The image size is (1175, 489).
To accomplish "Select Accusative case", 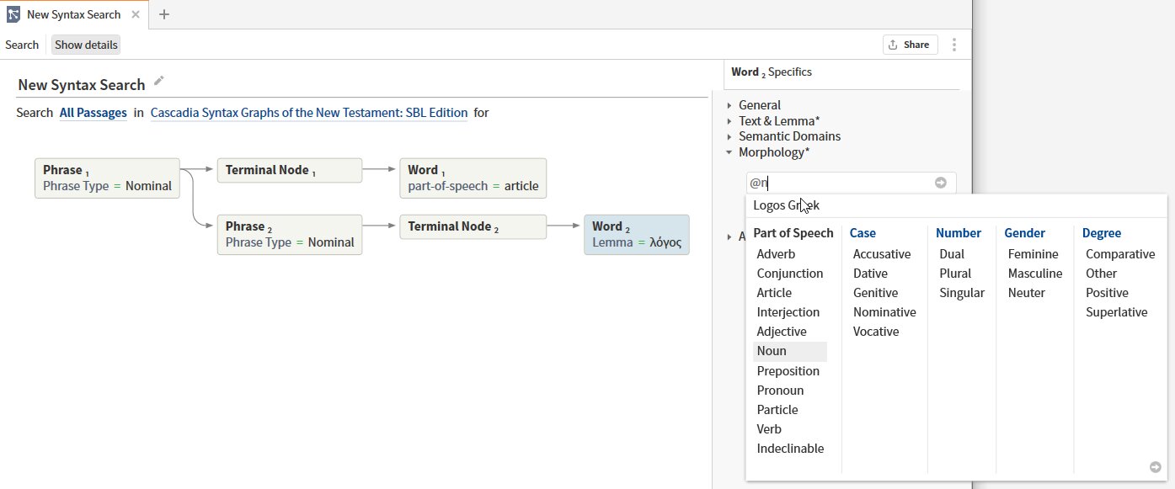I will (882, 254).
